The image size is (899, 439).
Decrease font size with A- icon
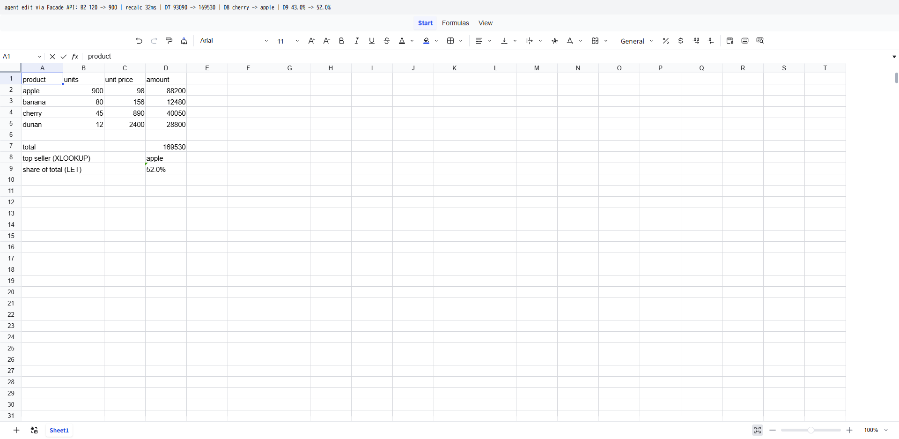click(x=327, y=41)
